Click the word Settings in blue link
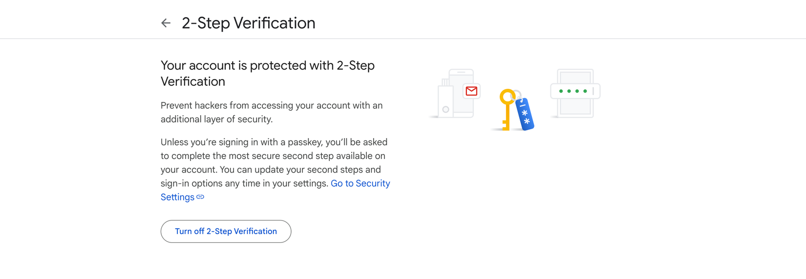Viewport: 806px width, 279px height. pos(177,197)
